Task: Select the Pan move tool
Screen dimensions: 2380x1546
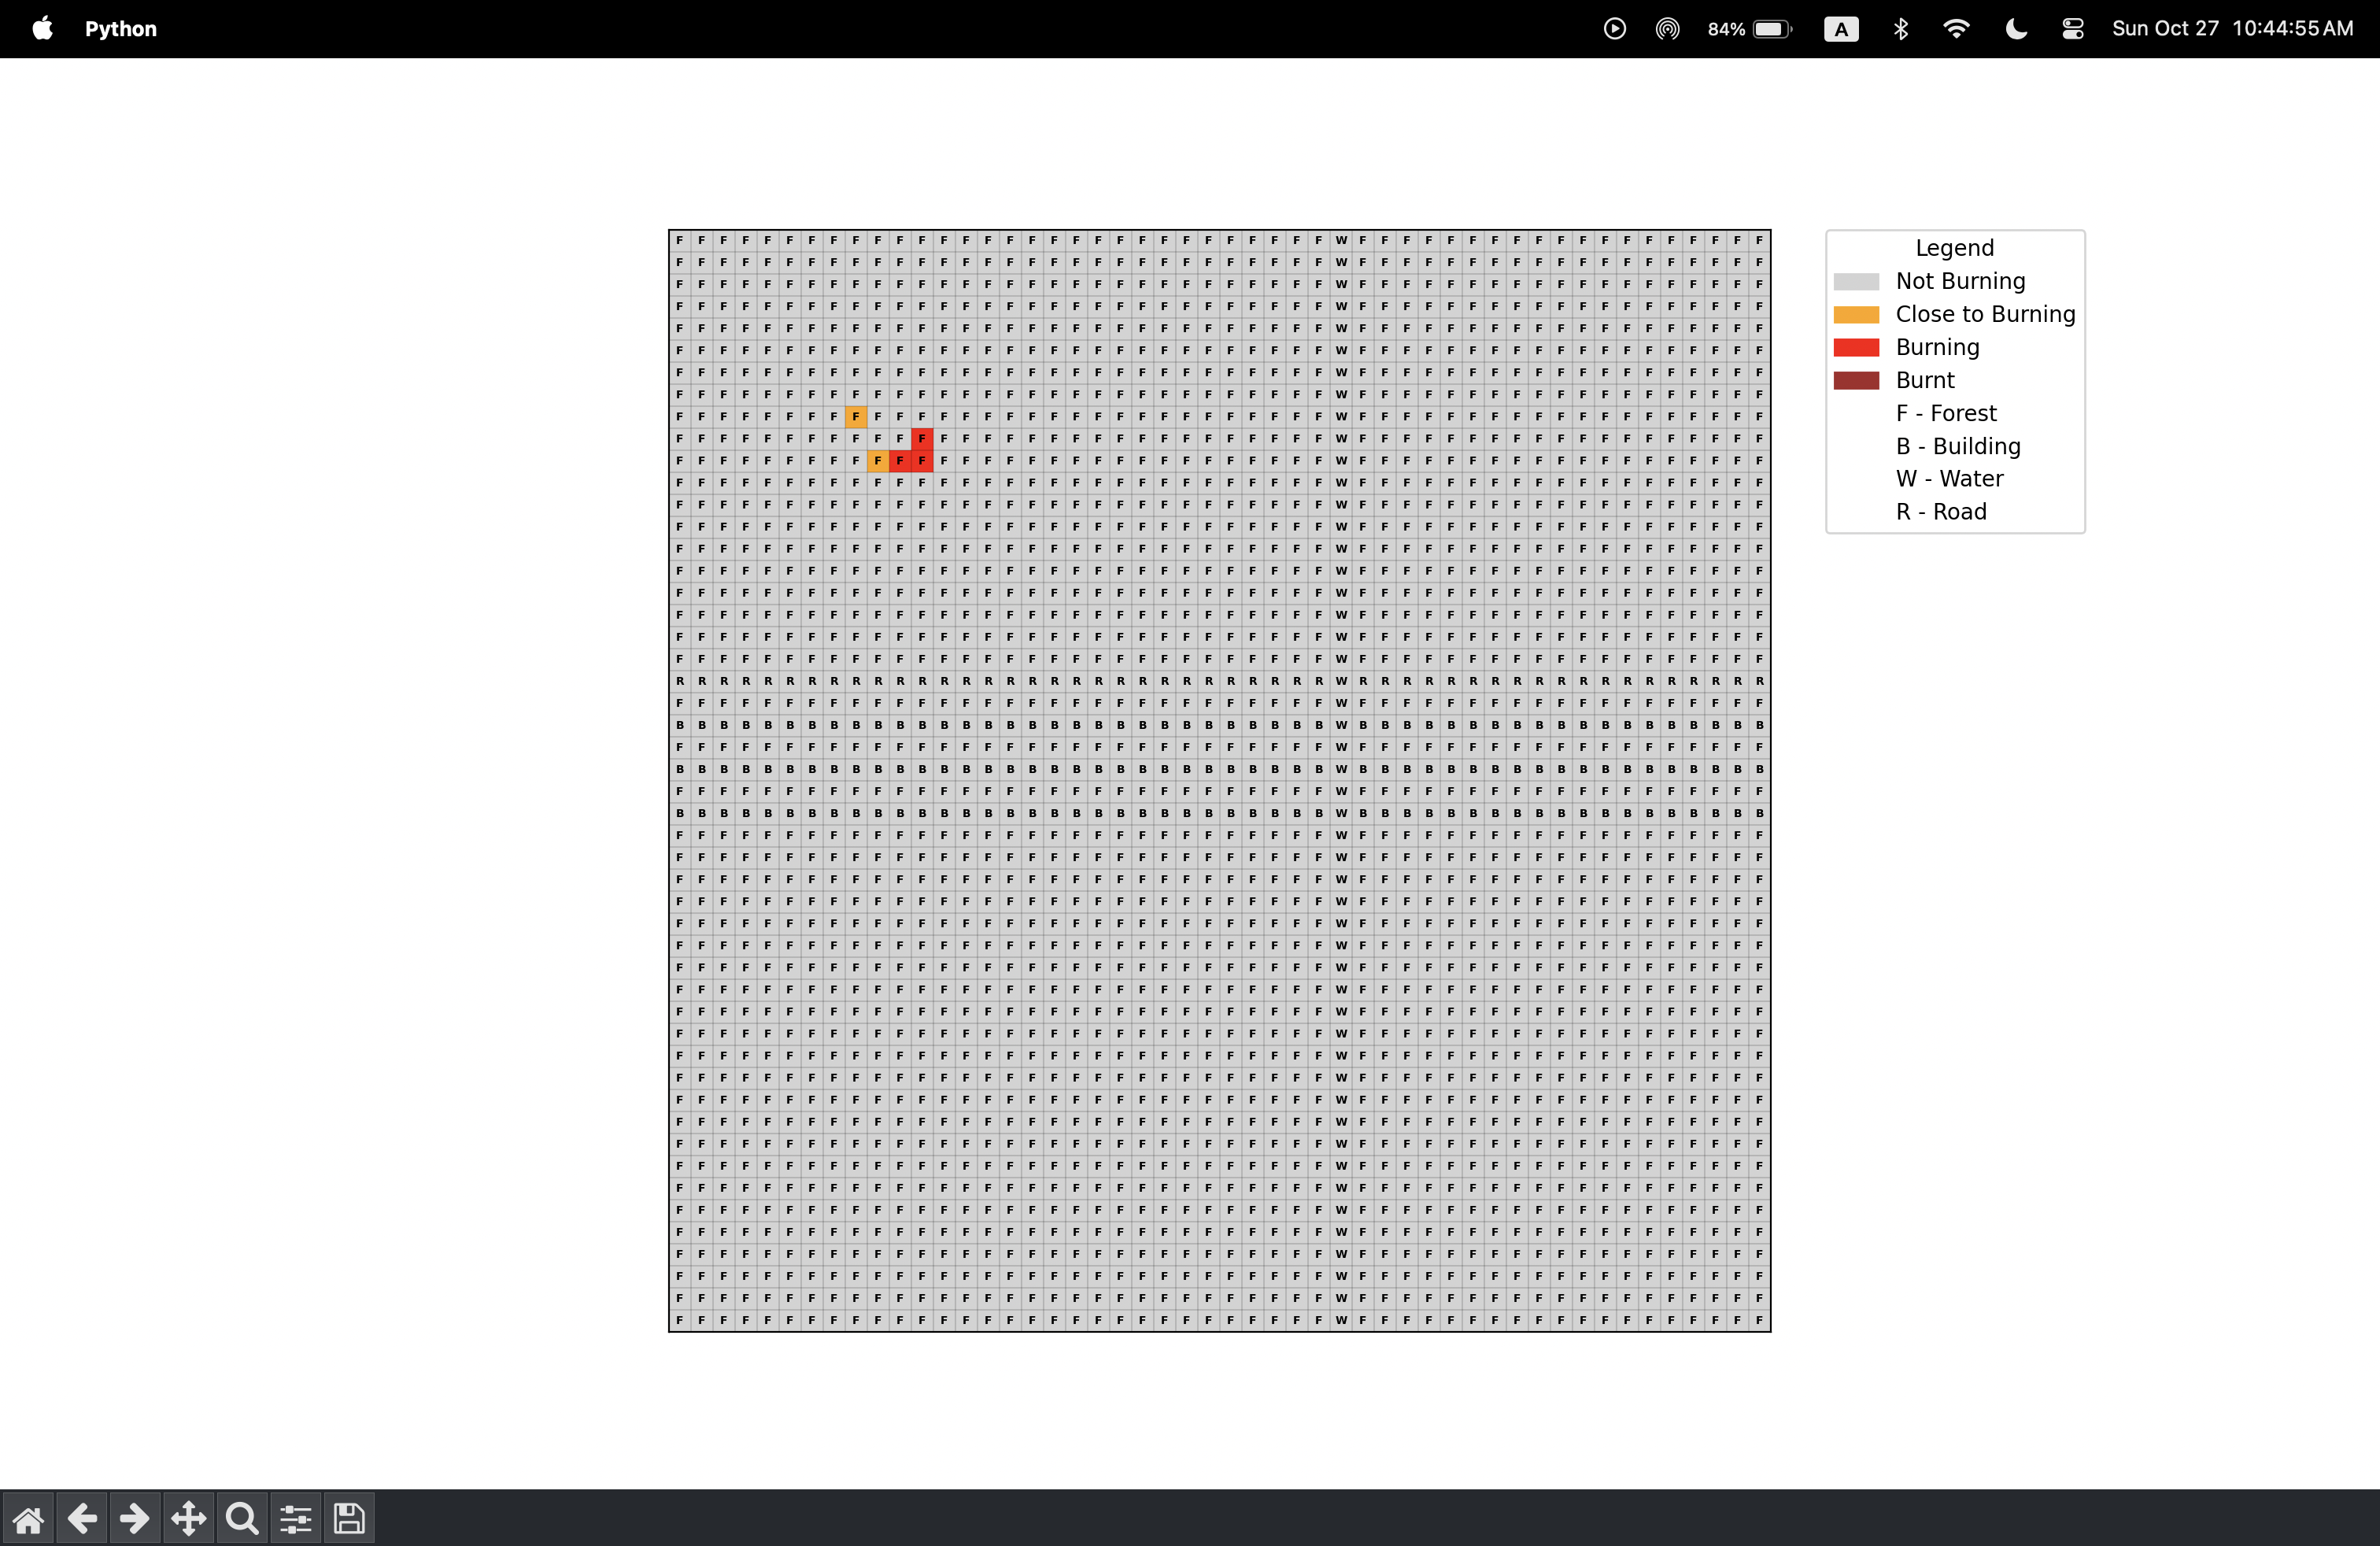Action: click(x=189, y=1519)
